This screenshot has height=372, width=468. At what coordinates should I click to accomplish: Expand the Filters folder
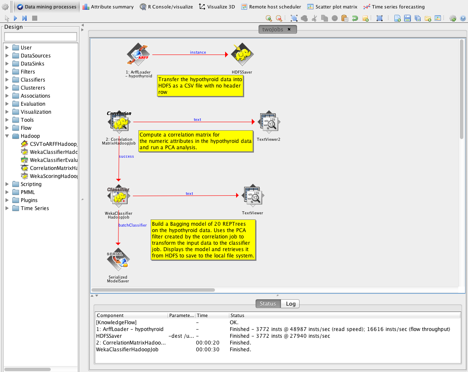tap(7, 71)
